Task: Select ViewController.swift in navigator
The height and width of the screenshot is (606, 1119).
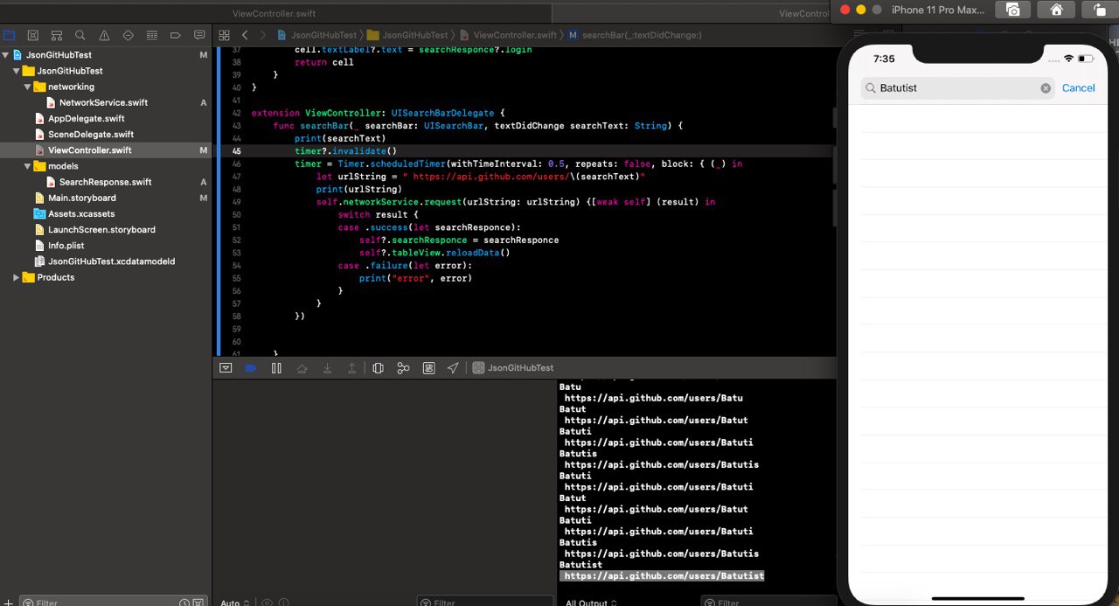Action: coord(105,150)
